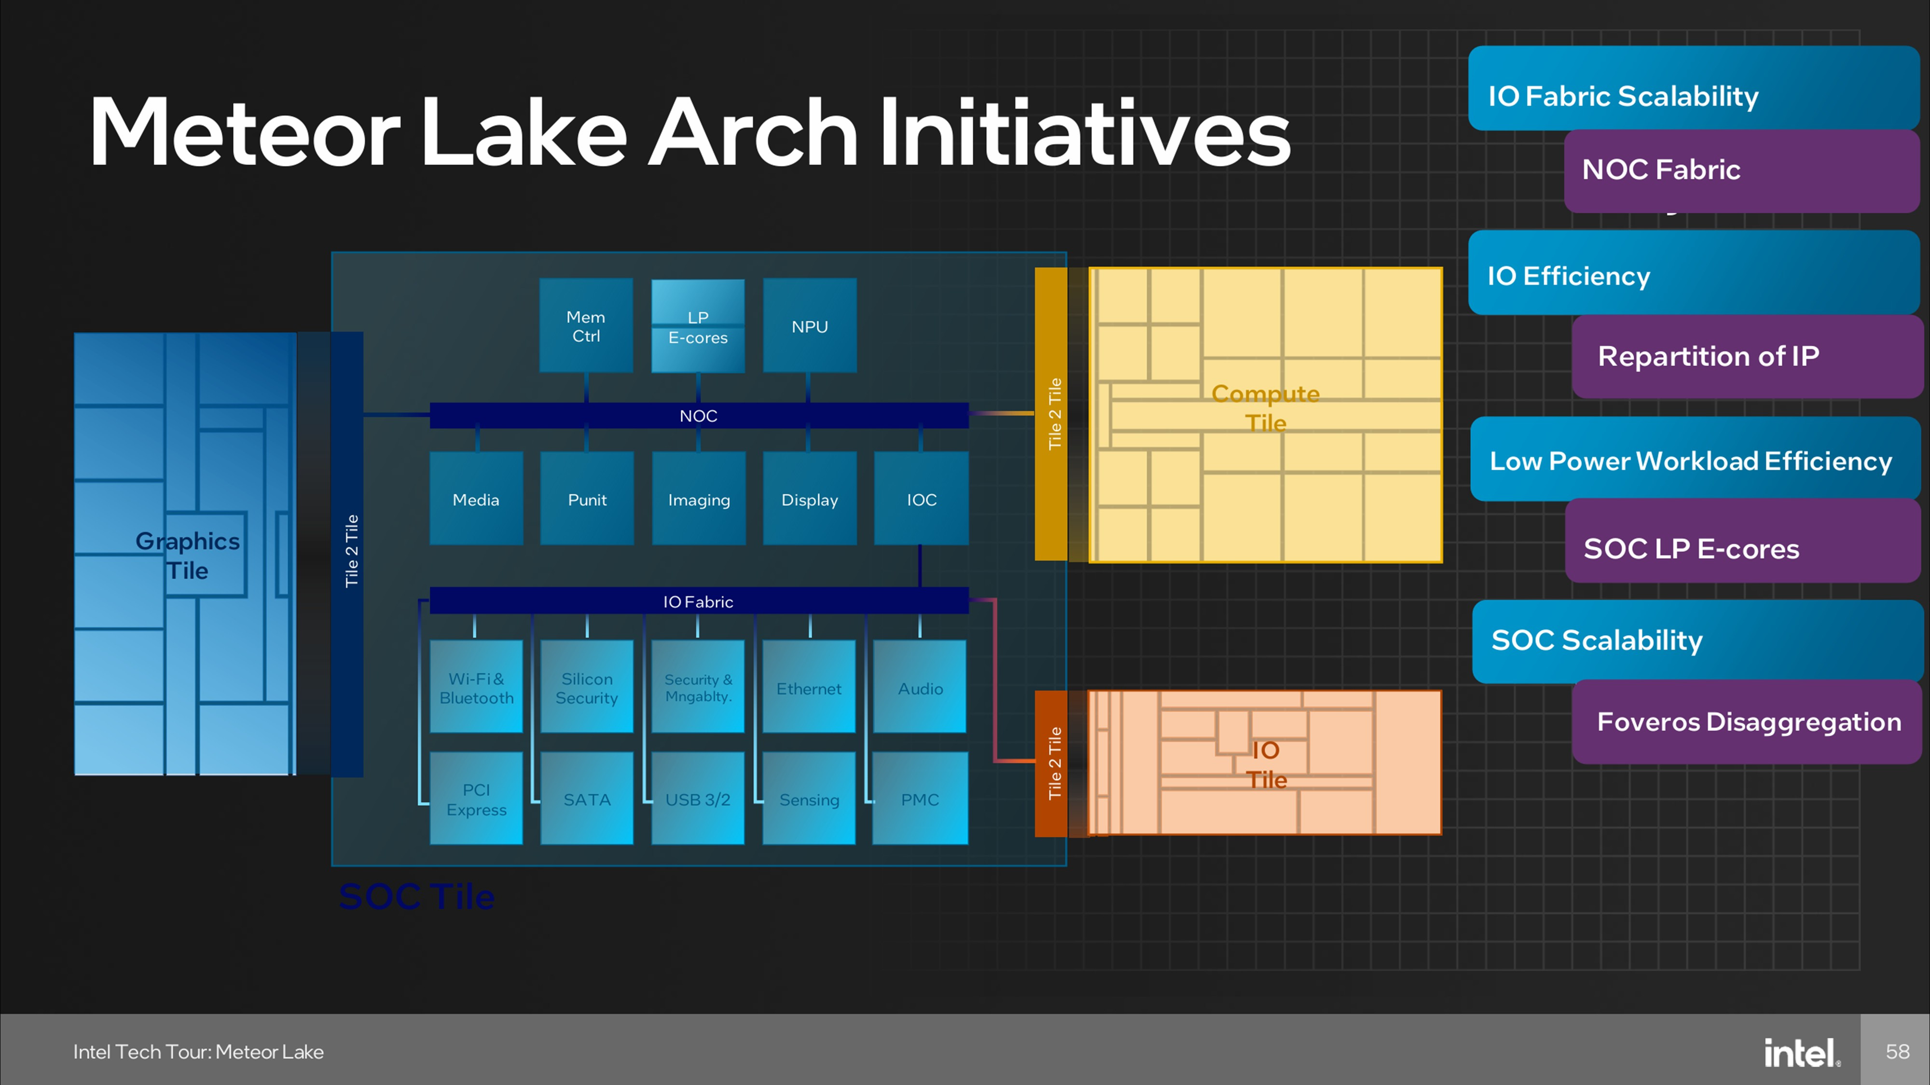Screen dimensions: 1930x1085
Task: Expand the Compute Tile diagram
Action: (1266, 408)
